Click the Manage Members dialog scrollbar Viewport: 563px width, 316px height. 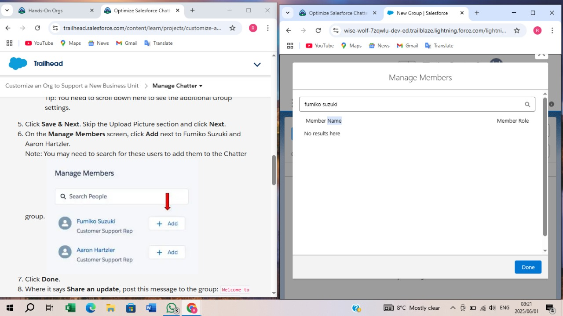coord(545,167)
